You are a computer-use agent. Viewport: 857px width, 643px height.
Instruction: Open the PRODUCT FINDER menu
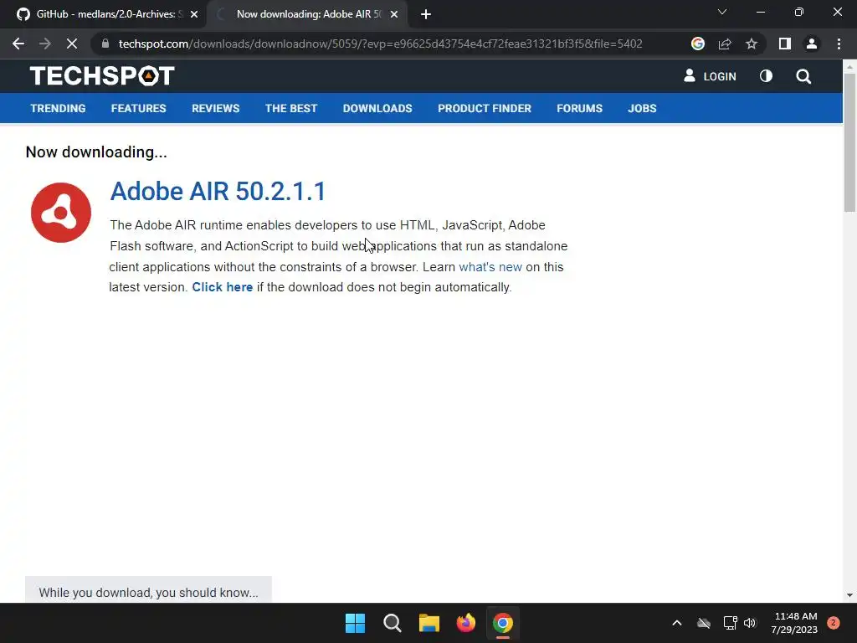485,108
